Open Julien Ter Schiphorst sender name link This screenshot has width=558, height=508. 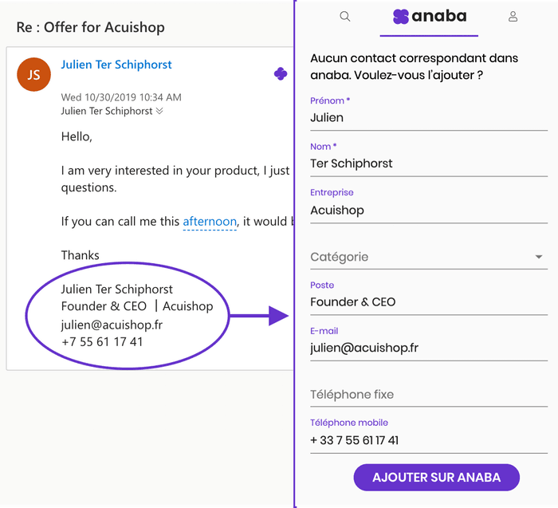pyautogui.click(x=116, y=65)
